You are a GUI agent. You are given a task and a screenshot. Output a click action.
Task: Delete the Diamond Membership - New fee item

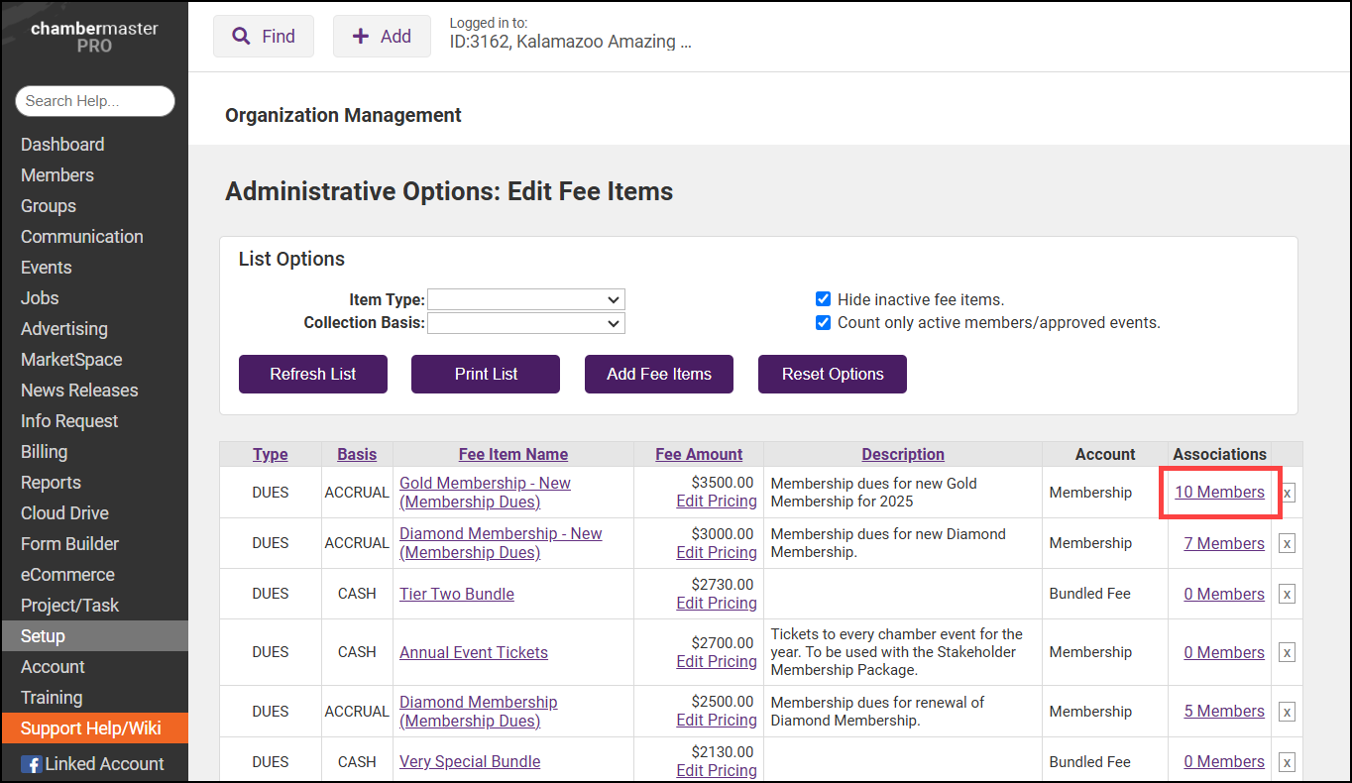click(1287, 543)
